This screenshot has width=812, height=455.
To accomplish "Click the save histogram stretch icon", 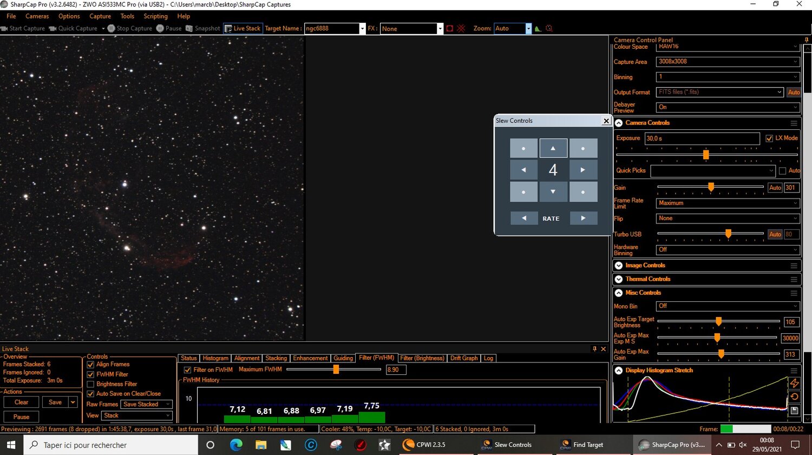I will 794,411.
